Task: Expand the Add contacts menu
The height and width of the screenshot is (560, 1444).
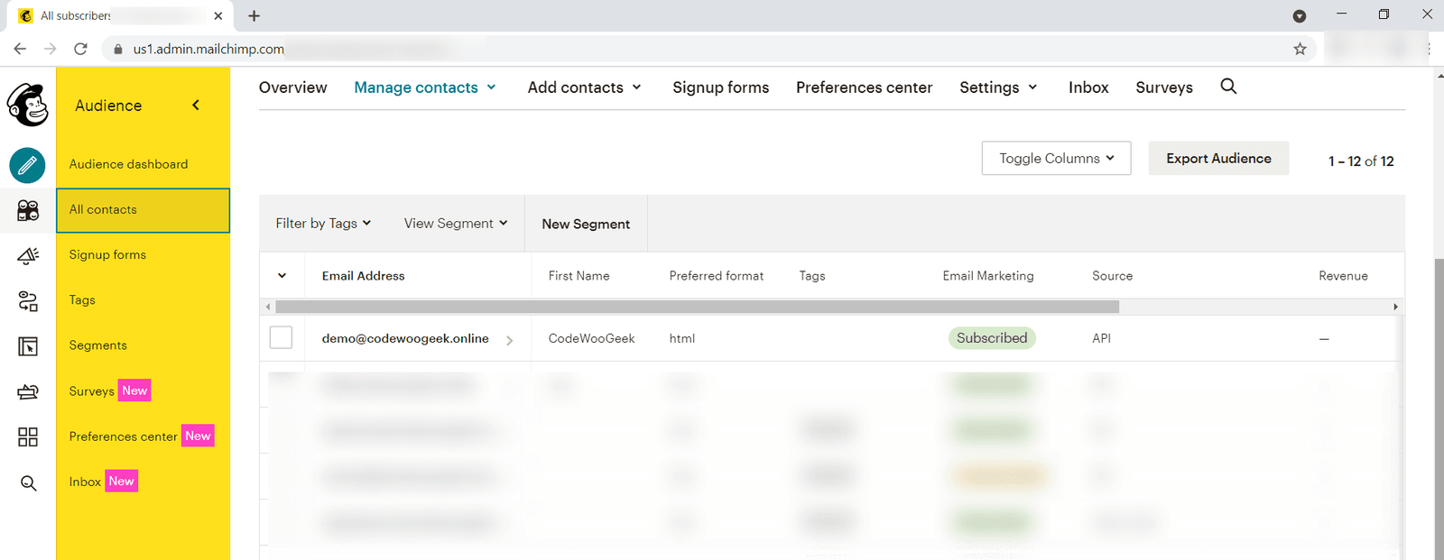Action: pyautogui.click(x=585, y=87)
